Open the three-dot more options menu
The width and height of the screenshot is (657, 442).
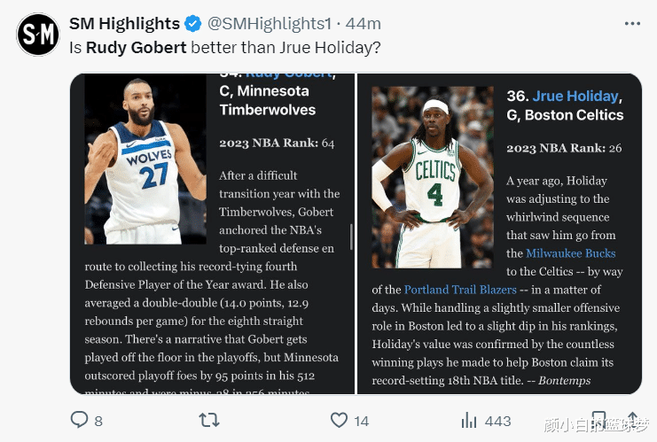[x=631, y=23]
